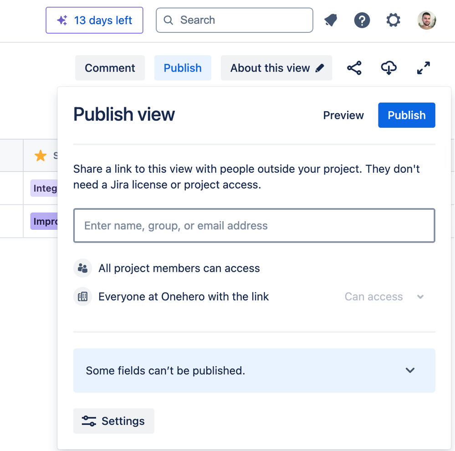The height and width of the screenshot is (451, 455).
Task: Click the Publish view heading
Action: (x=124, y=114)
